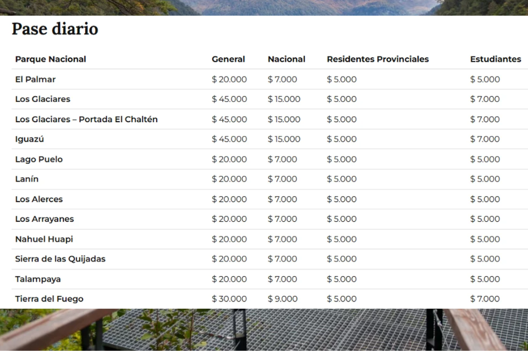528x351 pixels.
Task: Click the 'El Palmar' park name
Action: pos(35,79)
